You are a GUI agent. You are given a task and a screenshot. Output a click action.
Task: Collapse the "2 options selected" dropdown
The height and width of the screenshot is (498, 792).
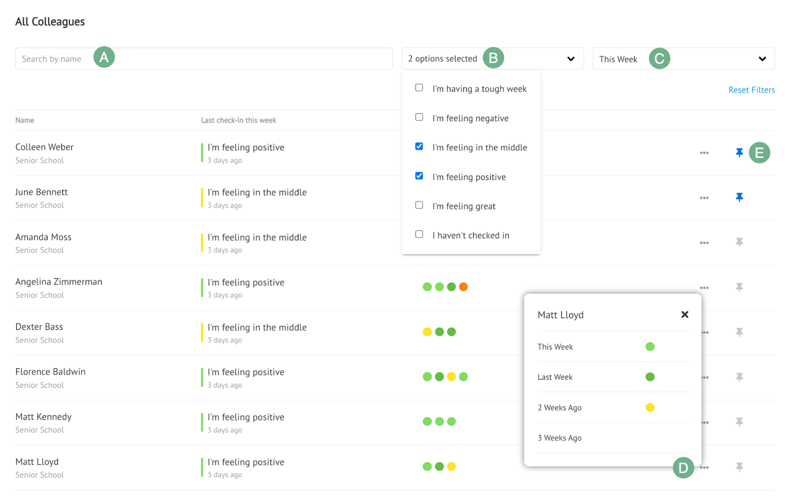(x=493, y=59)
